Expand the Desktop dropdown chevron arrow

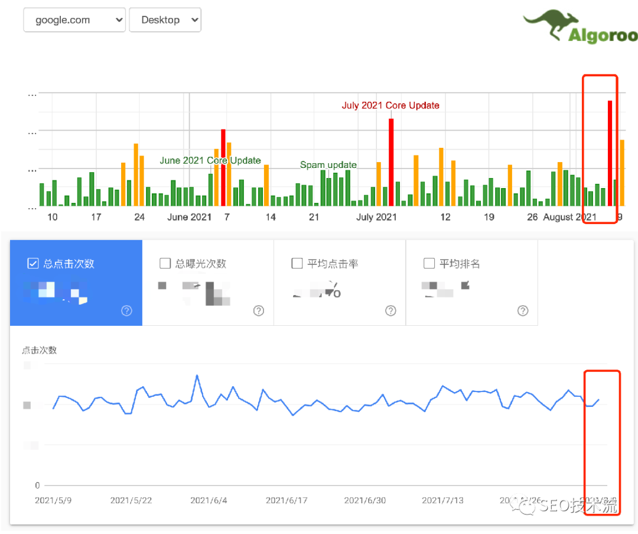[193, 20]
